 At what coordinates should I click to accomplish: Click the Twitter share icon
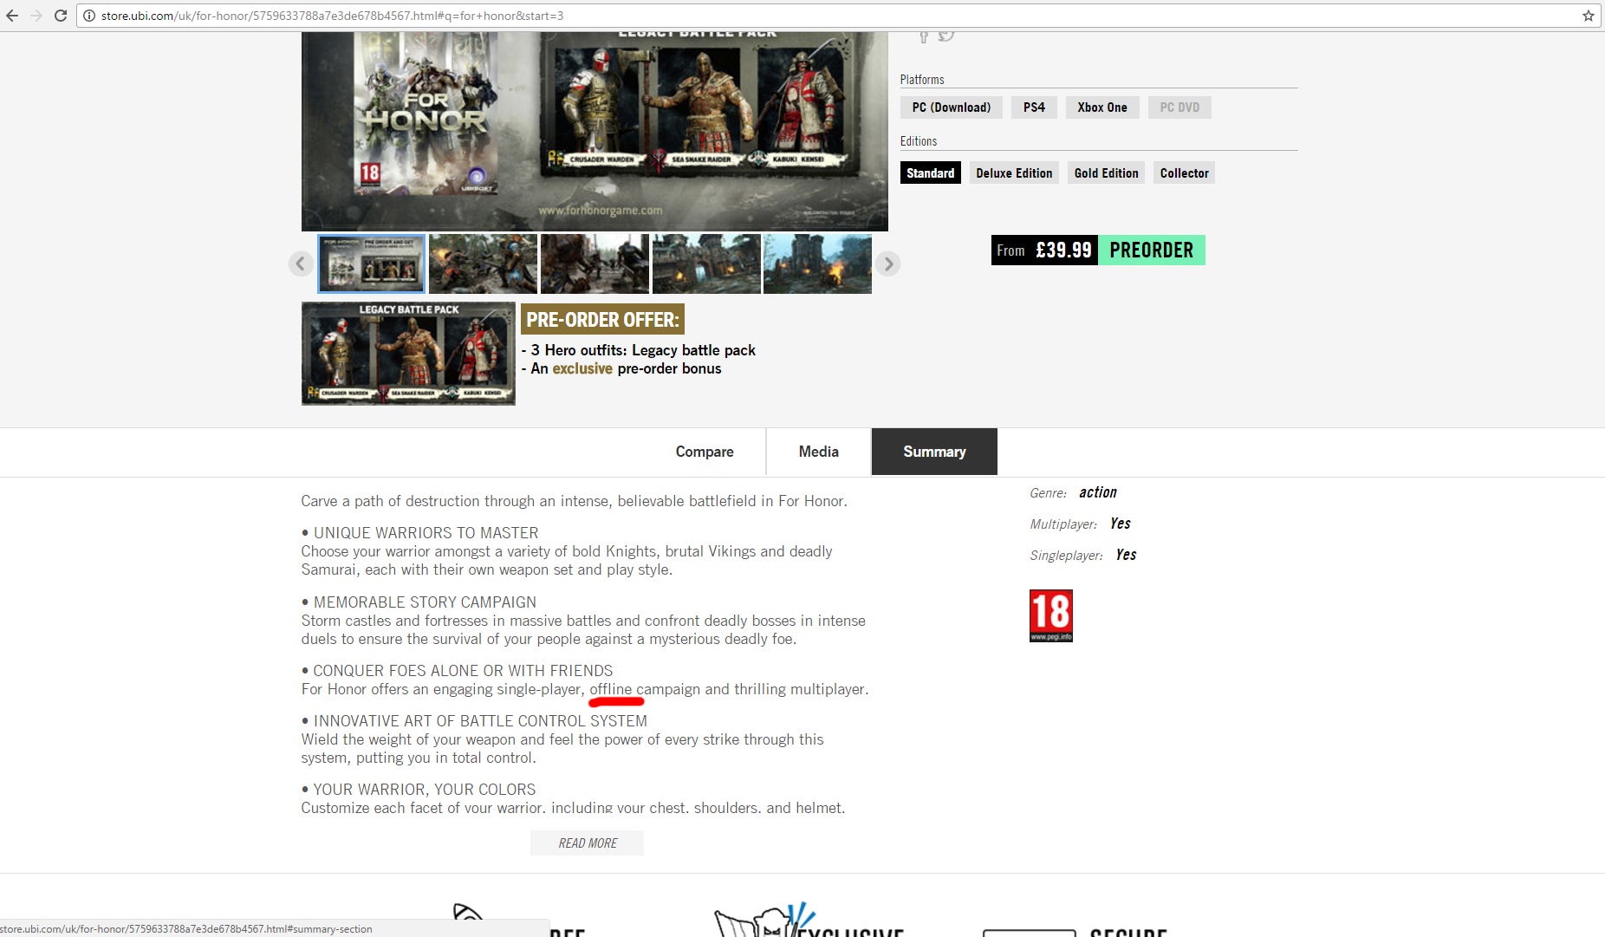pos(946,36)
